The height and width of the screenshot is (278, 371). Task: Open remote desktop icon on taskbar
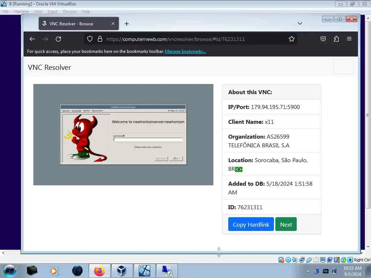click(167, 271)
